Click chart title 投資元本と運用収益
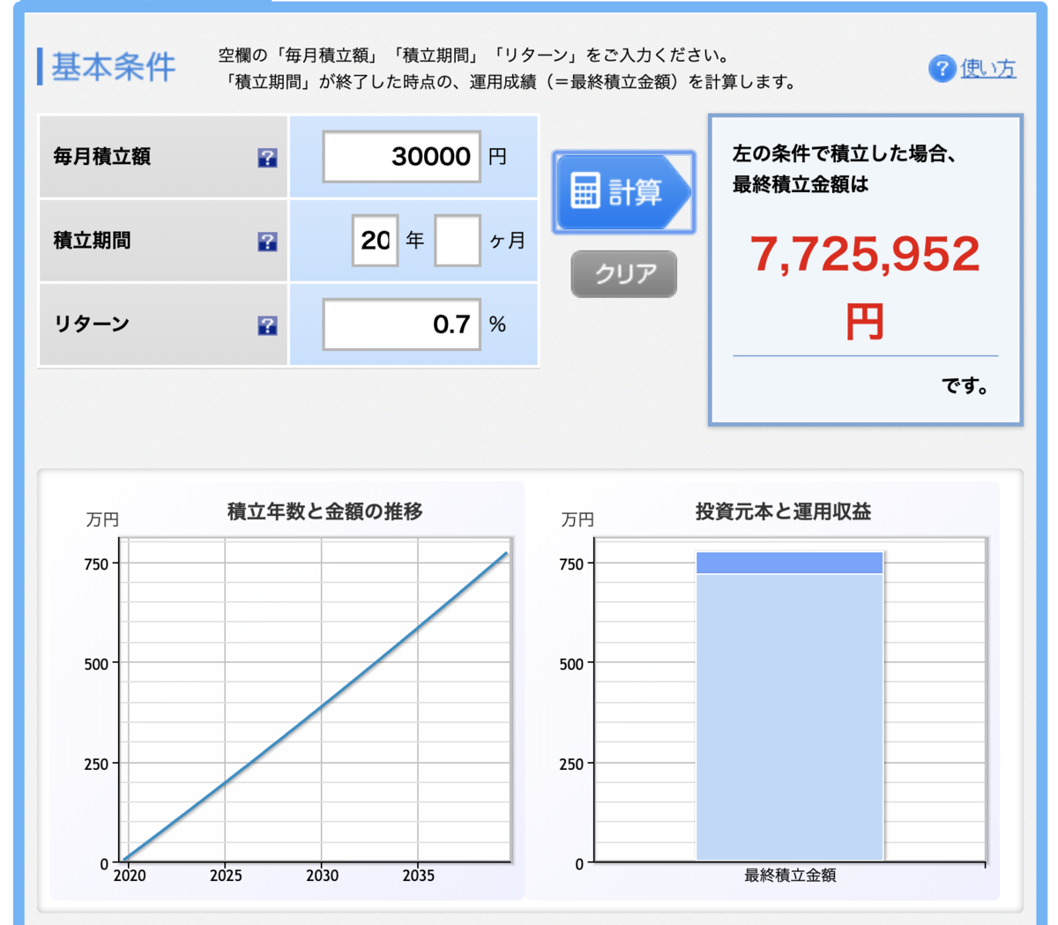The image size is (1058, 925). coord(783,511)
